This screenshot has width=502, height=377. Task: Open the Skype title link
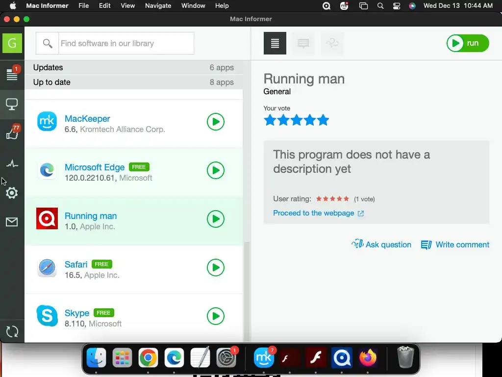coord(77,313)
